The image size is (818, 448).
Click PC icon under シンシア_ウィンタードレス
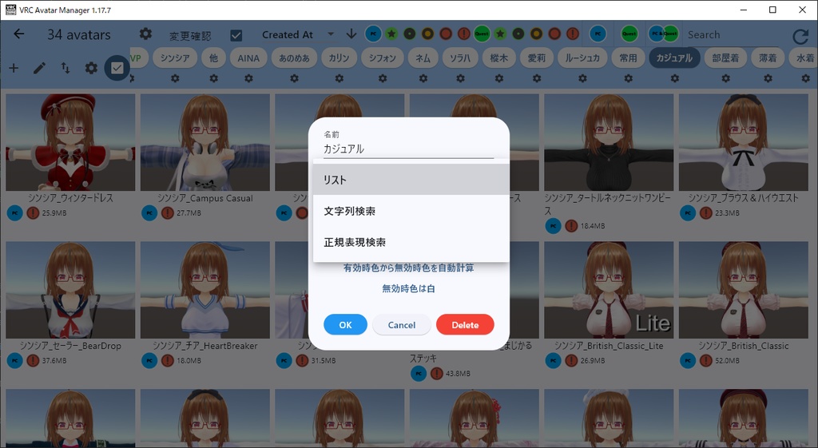pos(14,212)
